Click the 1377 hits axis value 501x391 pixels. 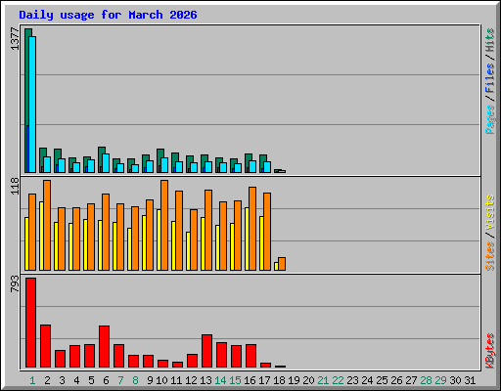point(15,39)
